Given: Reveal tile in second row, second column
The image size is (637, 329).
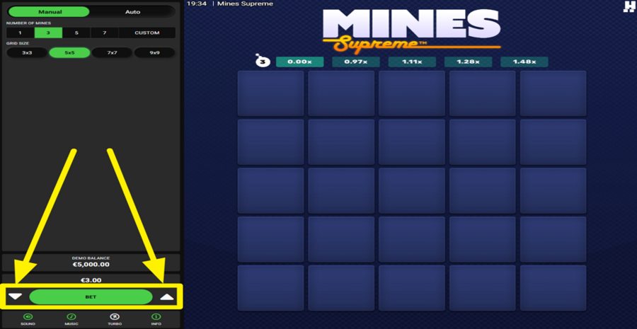Looking at the screenshot, I should [341, 142].
